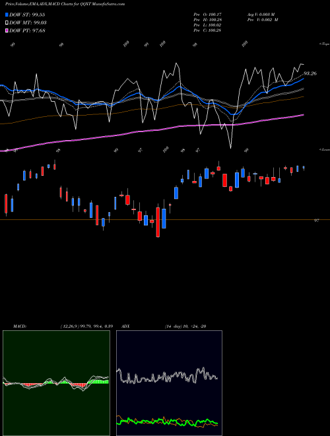Click the MACD (12,26,9) values text

pyautogui.click(x=86, y=326)
